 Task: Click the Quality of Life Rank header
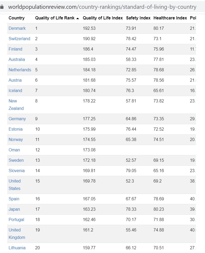coord(55,18)
